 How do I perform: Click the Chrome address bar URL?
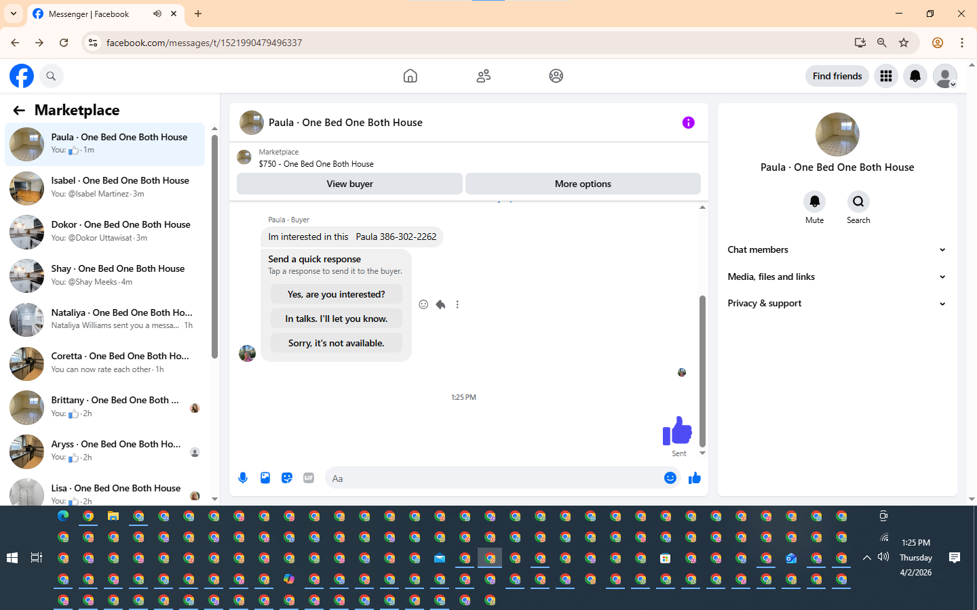tap(204, 43)
